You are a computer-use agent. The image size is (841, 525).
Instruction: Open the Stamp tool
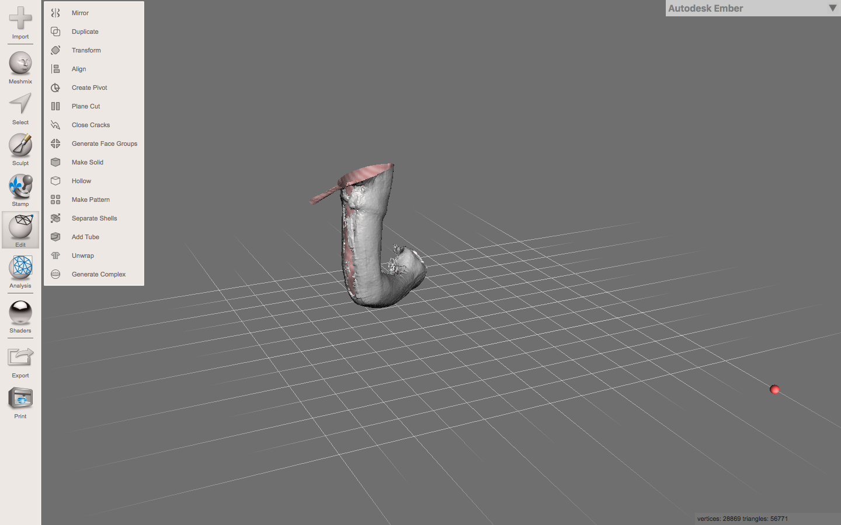point(20,186)
